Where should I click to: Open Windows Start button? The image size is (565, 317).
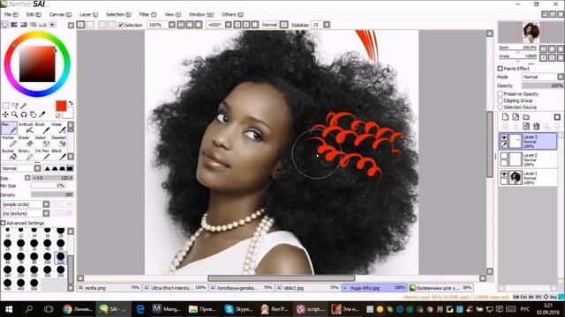tap(8, 309)
